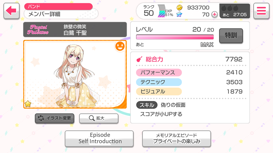Click the orange smiley attribute icon
This screenshot has width=273, height=153.
[x=120, y=46]
